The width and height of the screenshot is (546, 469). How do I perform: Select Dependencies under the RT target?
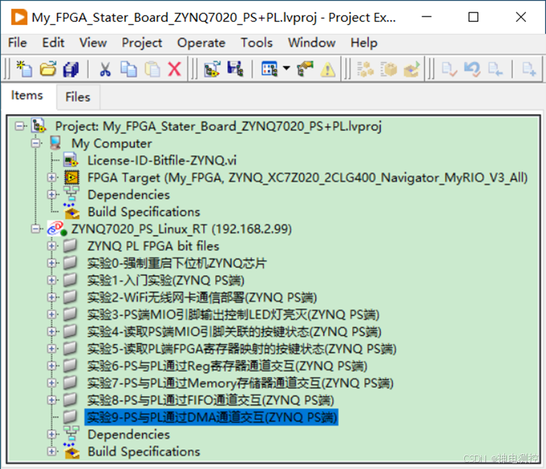(128, 434)
